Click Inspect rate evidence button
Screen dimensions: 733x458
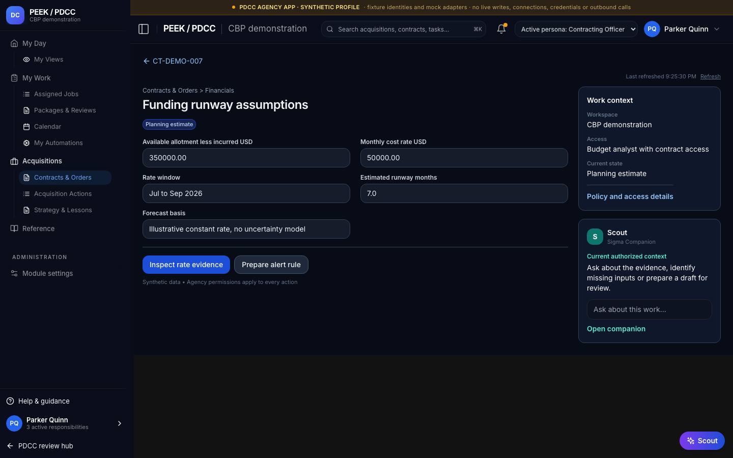click(186, 265)
